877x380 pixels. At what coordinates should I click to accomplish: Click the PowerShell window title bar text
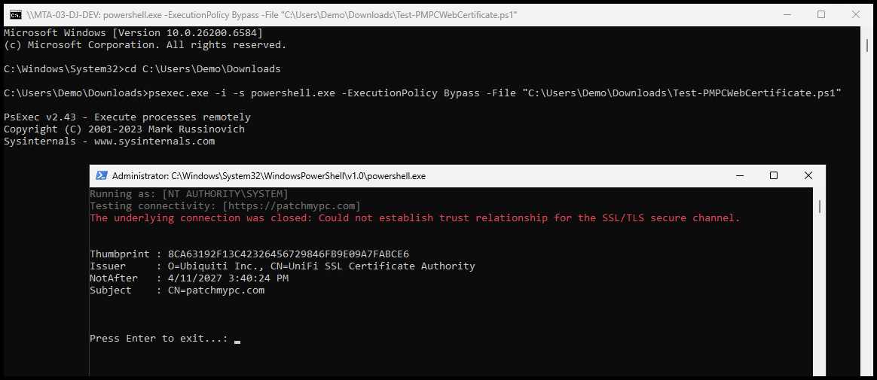click(269, 176)
